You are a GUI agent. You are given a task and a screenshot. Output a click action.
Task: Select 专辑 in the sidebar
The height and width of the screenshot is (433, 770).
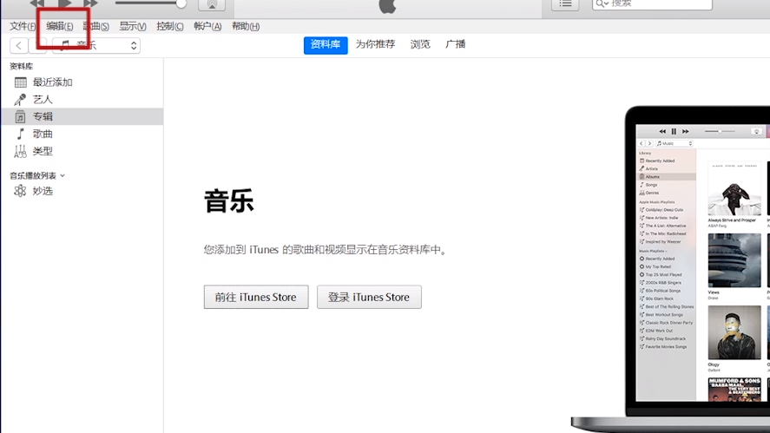point(82,116)
